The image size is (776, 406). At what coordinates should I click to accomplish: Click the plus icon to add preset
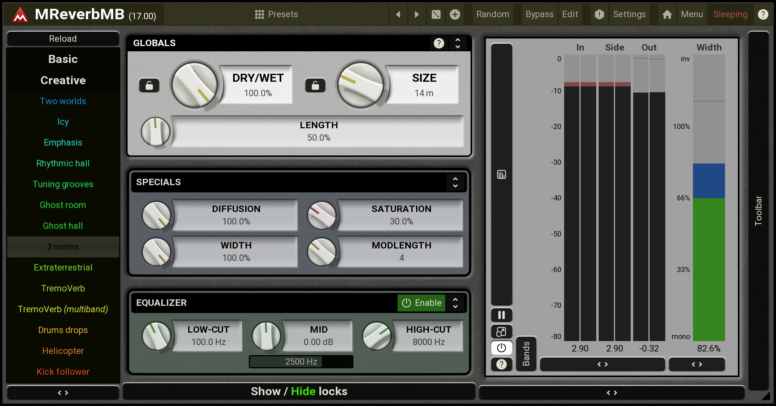pos(455,15)
